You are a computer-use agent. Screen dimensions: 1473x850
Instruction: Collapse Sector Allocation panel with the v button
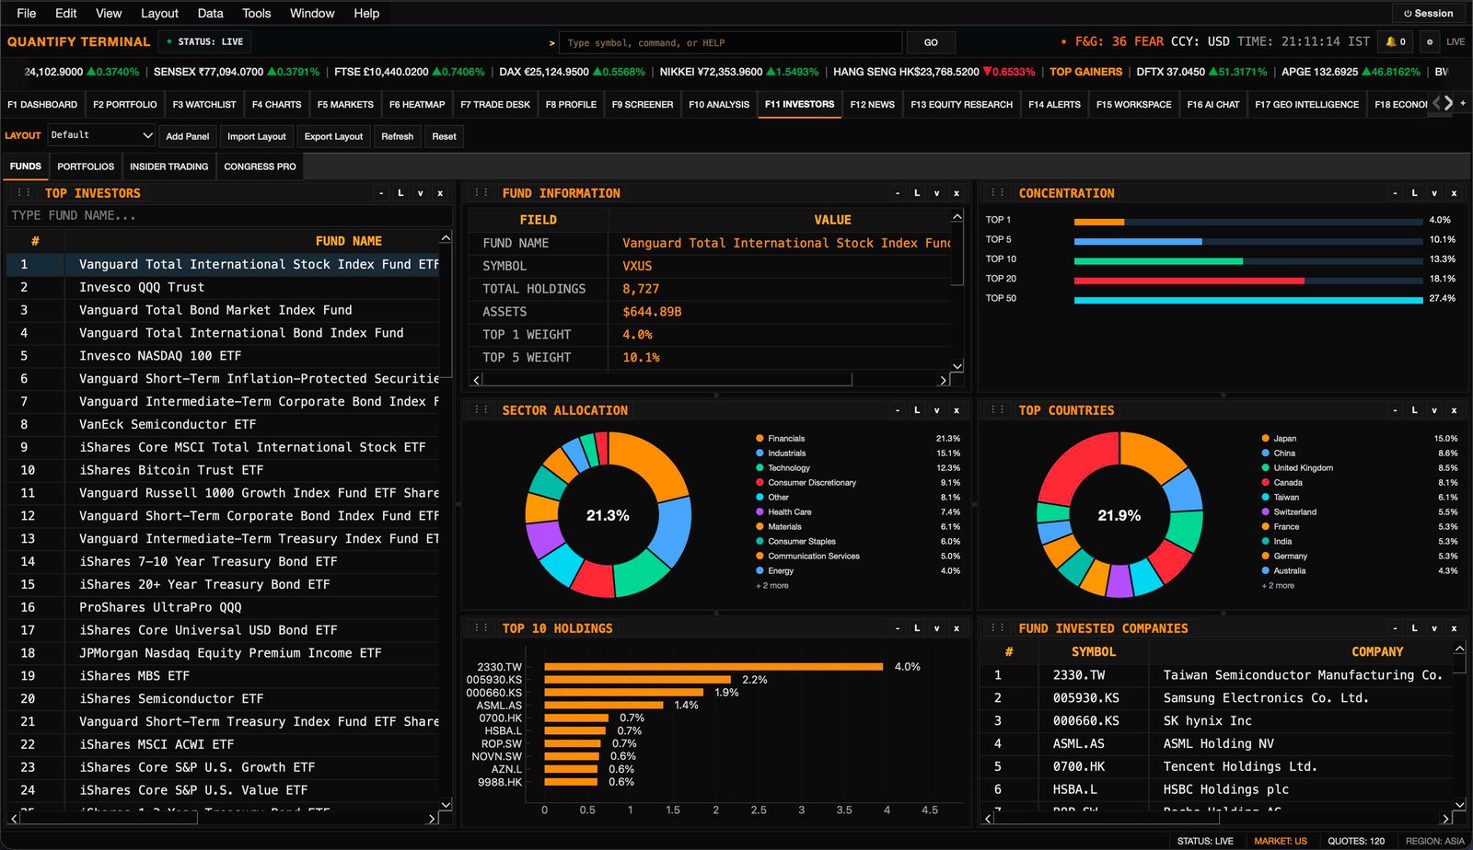(937, 410)
